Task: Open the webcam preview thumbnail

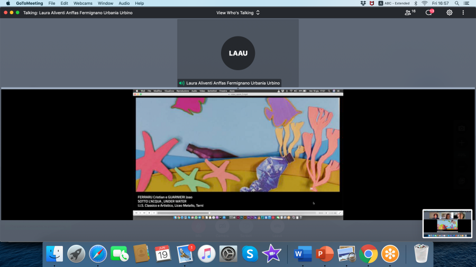Action: point(447,224)
